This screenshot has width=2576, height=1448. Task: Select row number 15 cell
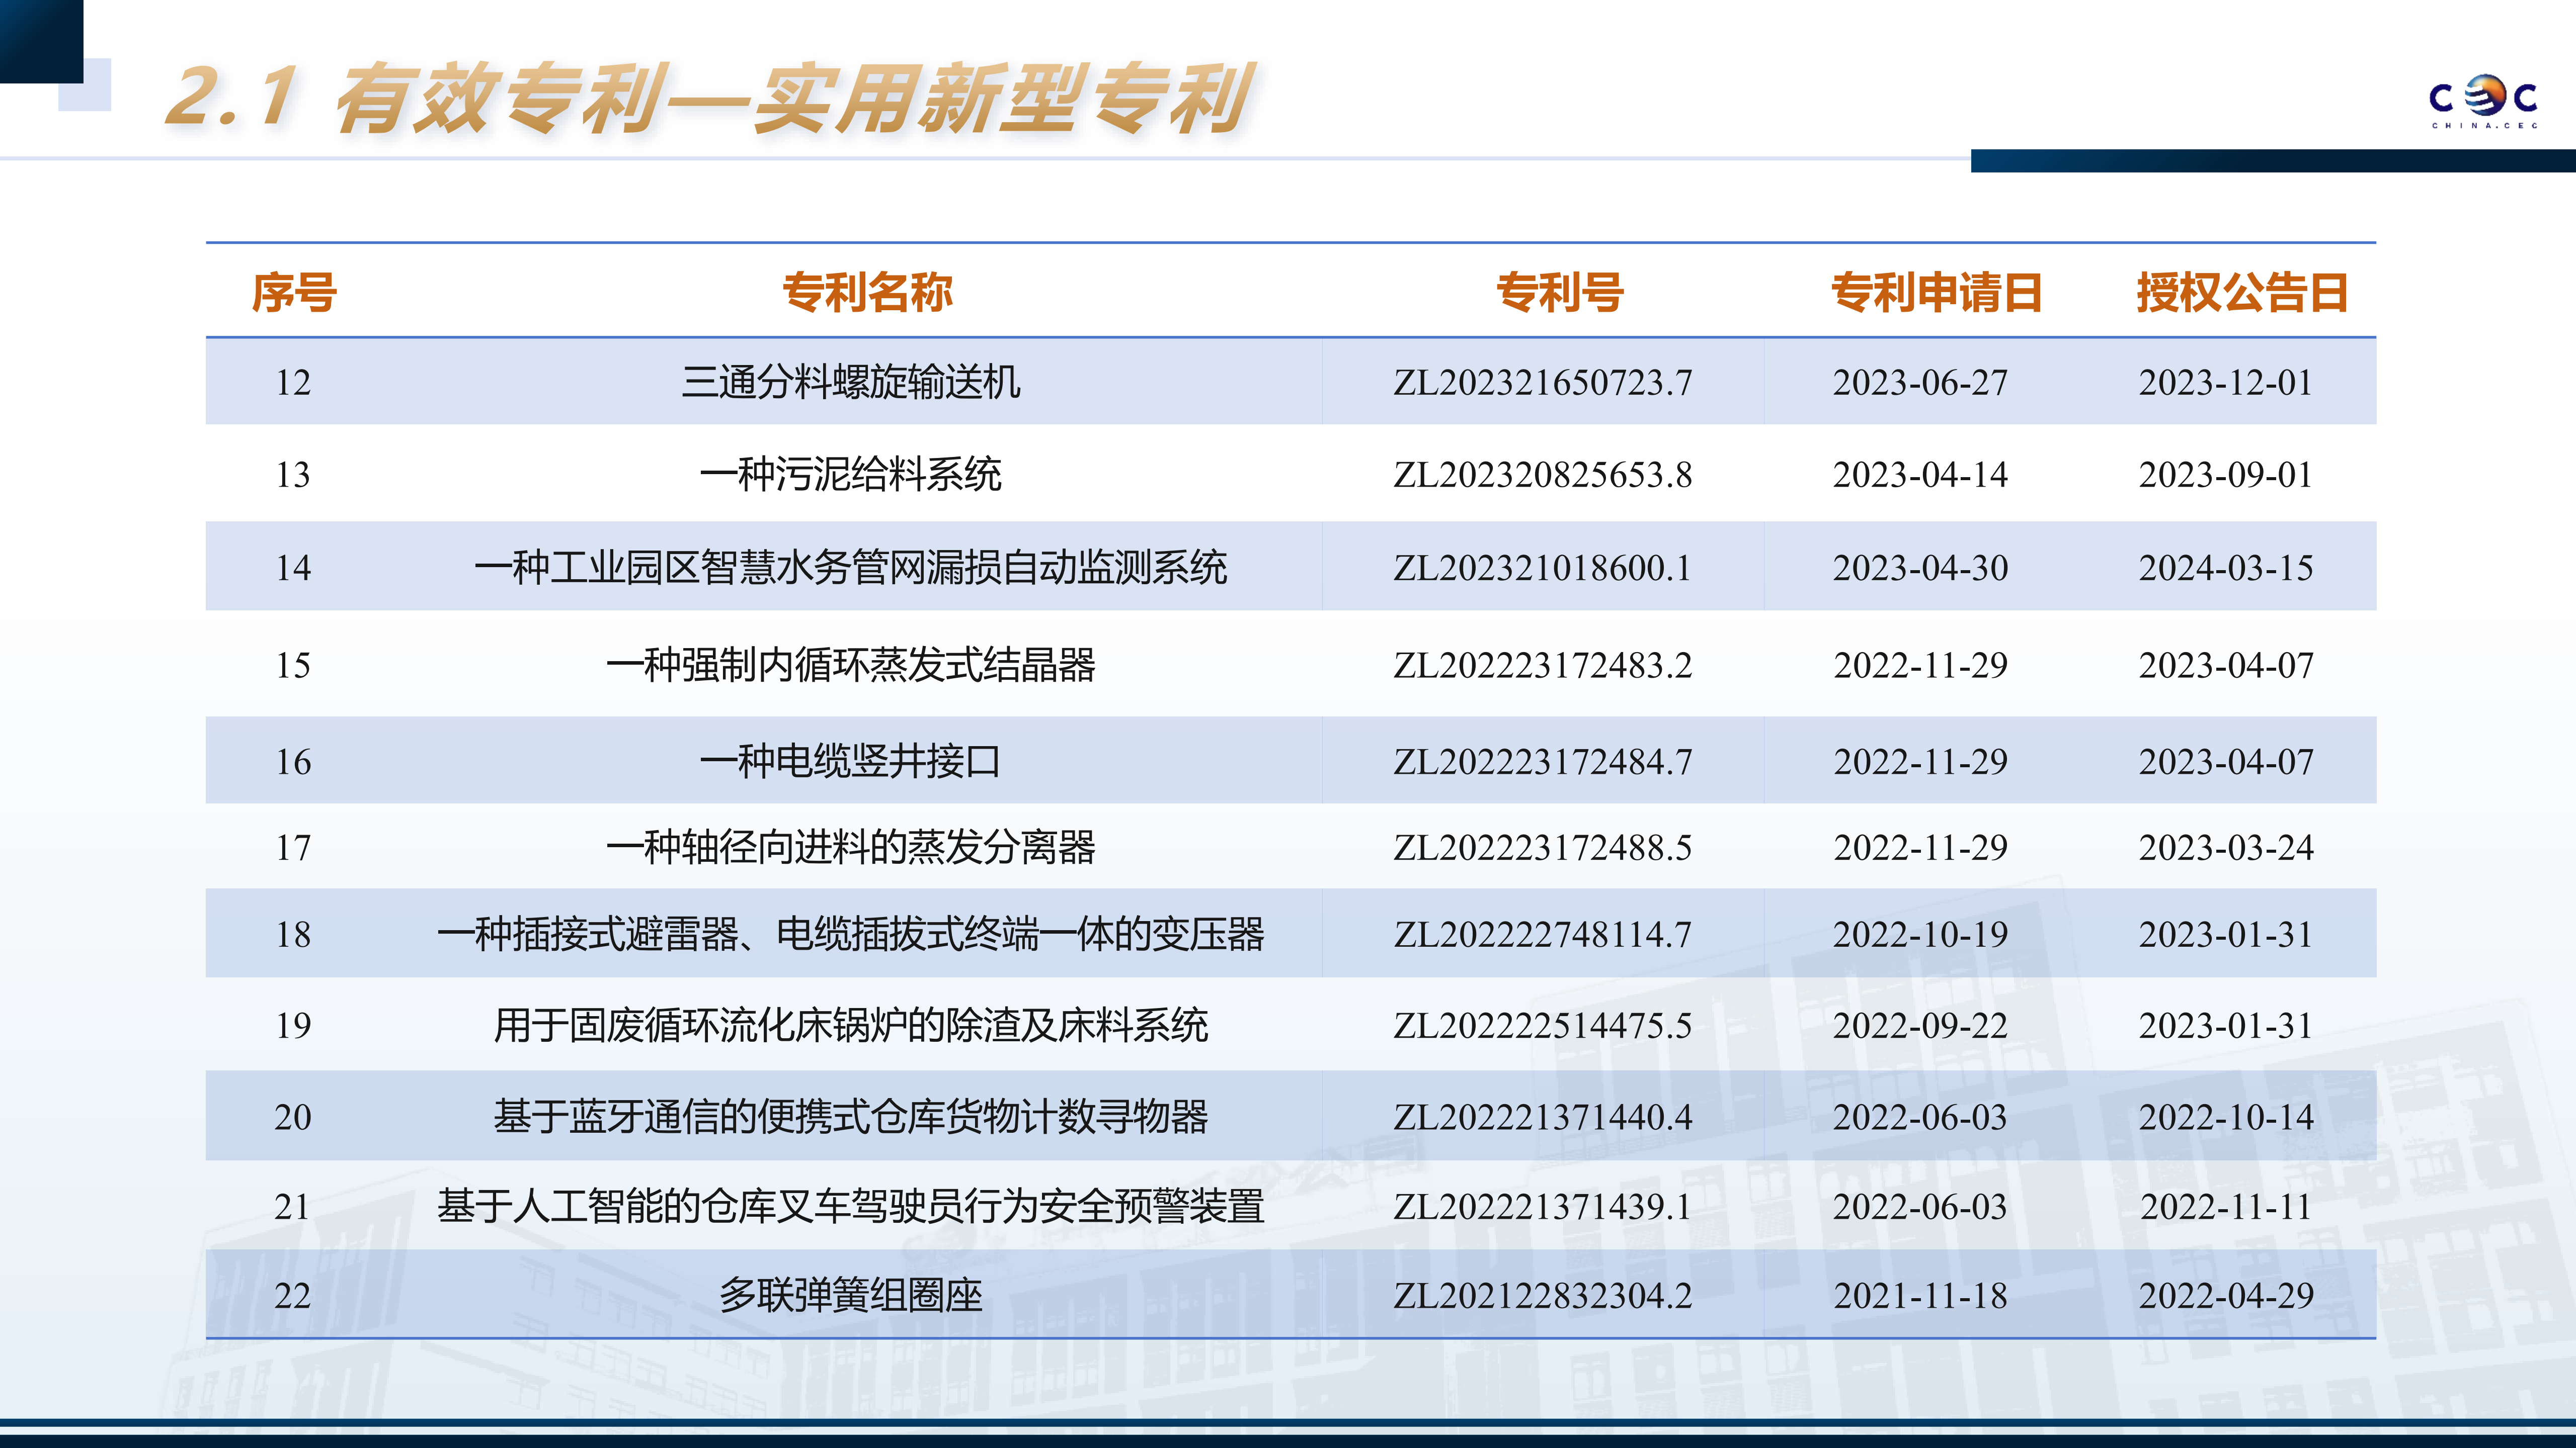(293, 665)
